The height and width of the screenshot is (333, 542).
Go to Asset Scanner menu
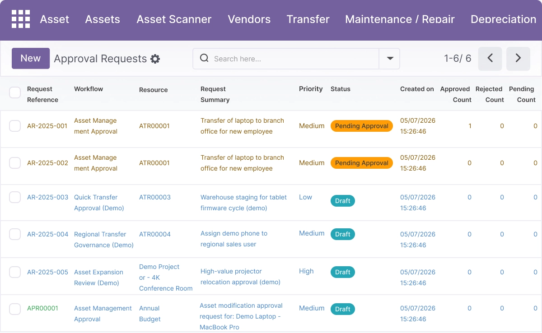point(174,19)
